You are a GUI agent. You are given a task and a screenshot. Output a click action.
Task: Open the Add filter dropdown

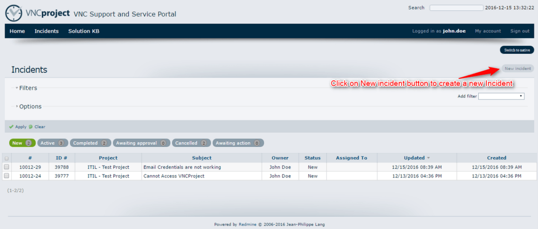tap(501, 96)
